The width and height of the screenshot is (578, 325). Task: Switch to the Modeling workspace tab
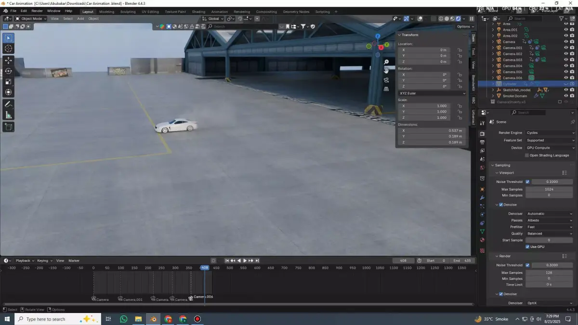click(x=107, y=12)
